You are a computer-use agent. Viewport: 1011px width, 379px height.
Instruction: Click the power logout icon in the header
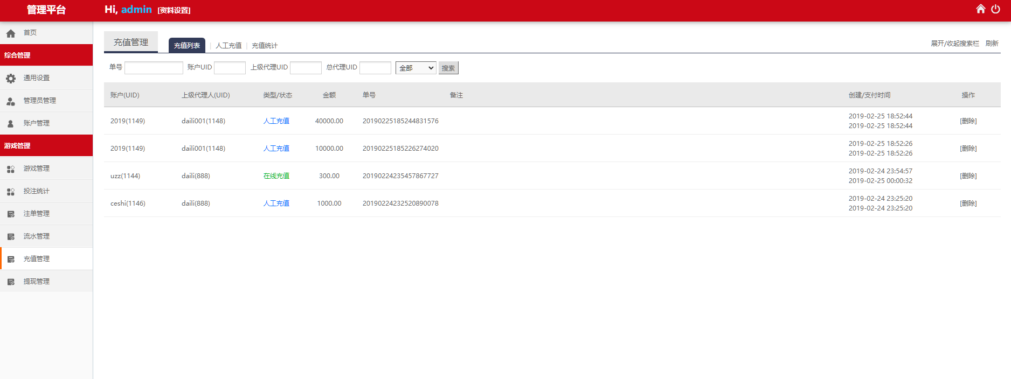[995, 9]
